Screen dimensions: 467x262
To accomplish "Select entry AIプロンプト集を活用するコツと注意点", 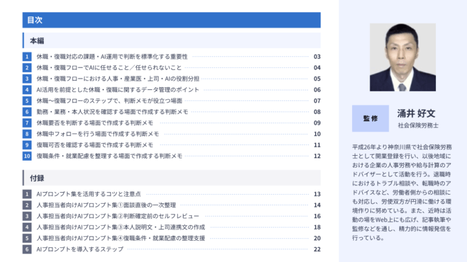I will coord(88,194).
